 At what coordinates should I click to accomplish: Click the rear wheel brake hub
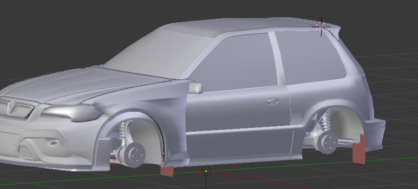tap(327, 142)
